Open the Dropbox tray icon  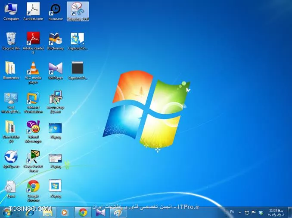[261, 212]
